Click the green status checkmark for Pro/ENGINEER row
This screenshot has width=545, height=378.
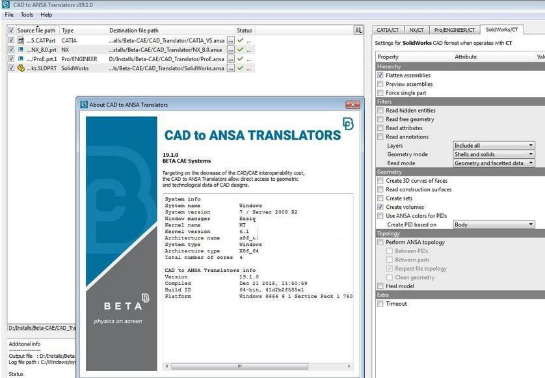click(x=240, y=59)
